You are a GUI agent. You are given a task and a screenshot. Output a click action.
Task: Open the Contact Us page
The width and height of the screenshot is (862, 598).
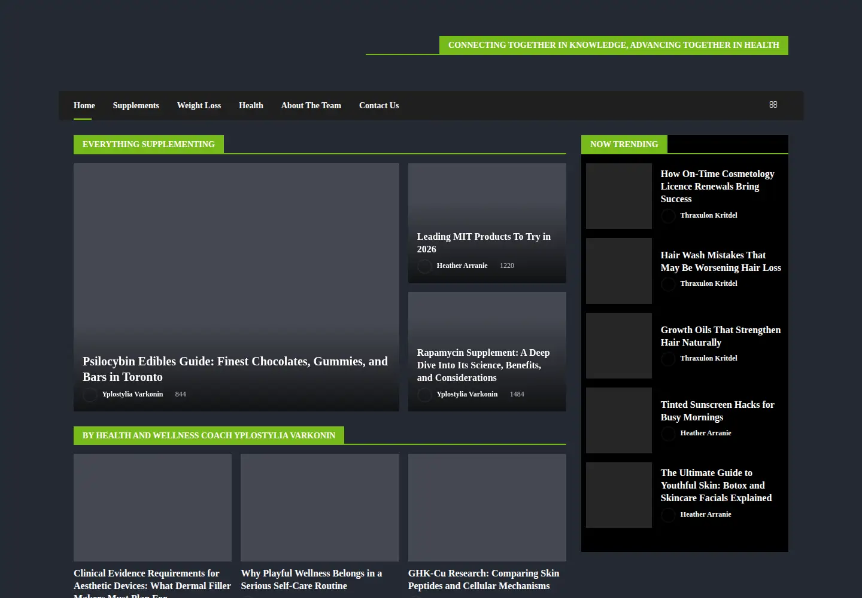pyautogui.click(x=379, y=105)
